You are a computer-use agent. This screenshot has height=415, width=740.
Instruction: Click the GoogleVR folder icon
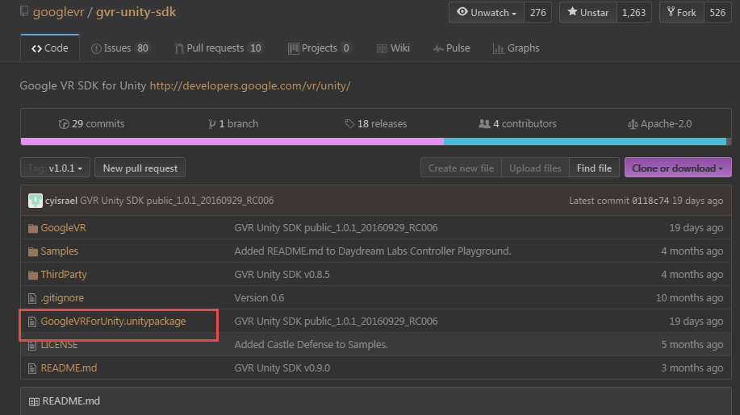(x=32, y=229)
